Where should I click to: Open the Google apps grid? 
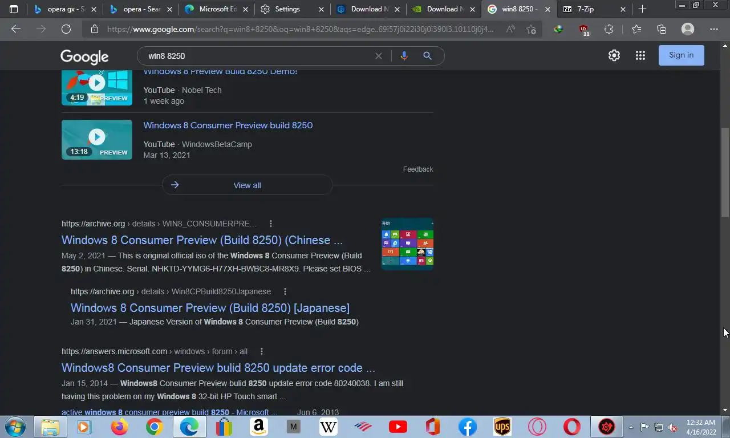click(x=640, y=55)
